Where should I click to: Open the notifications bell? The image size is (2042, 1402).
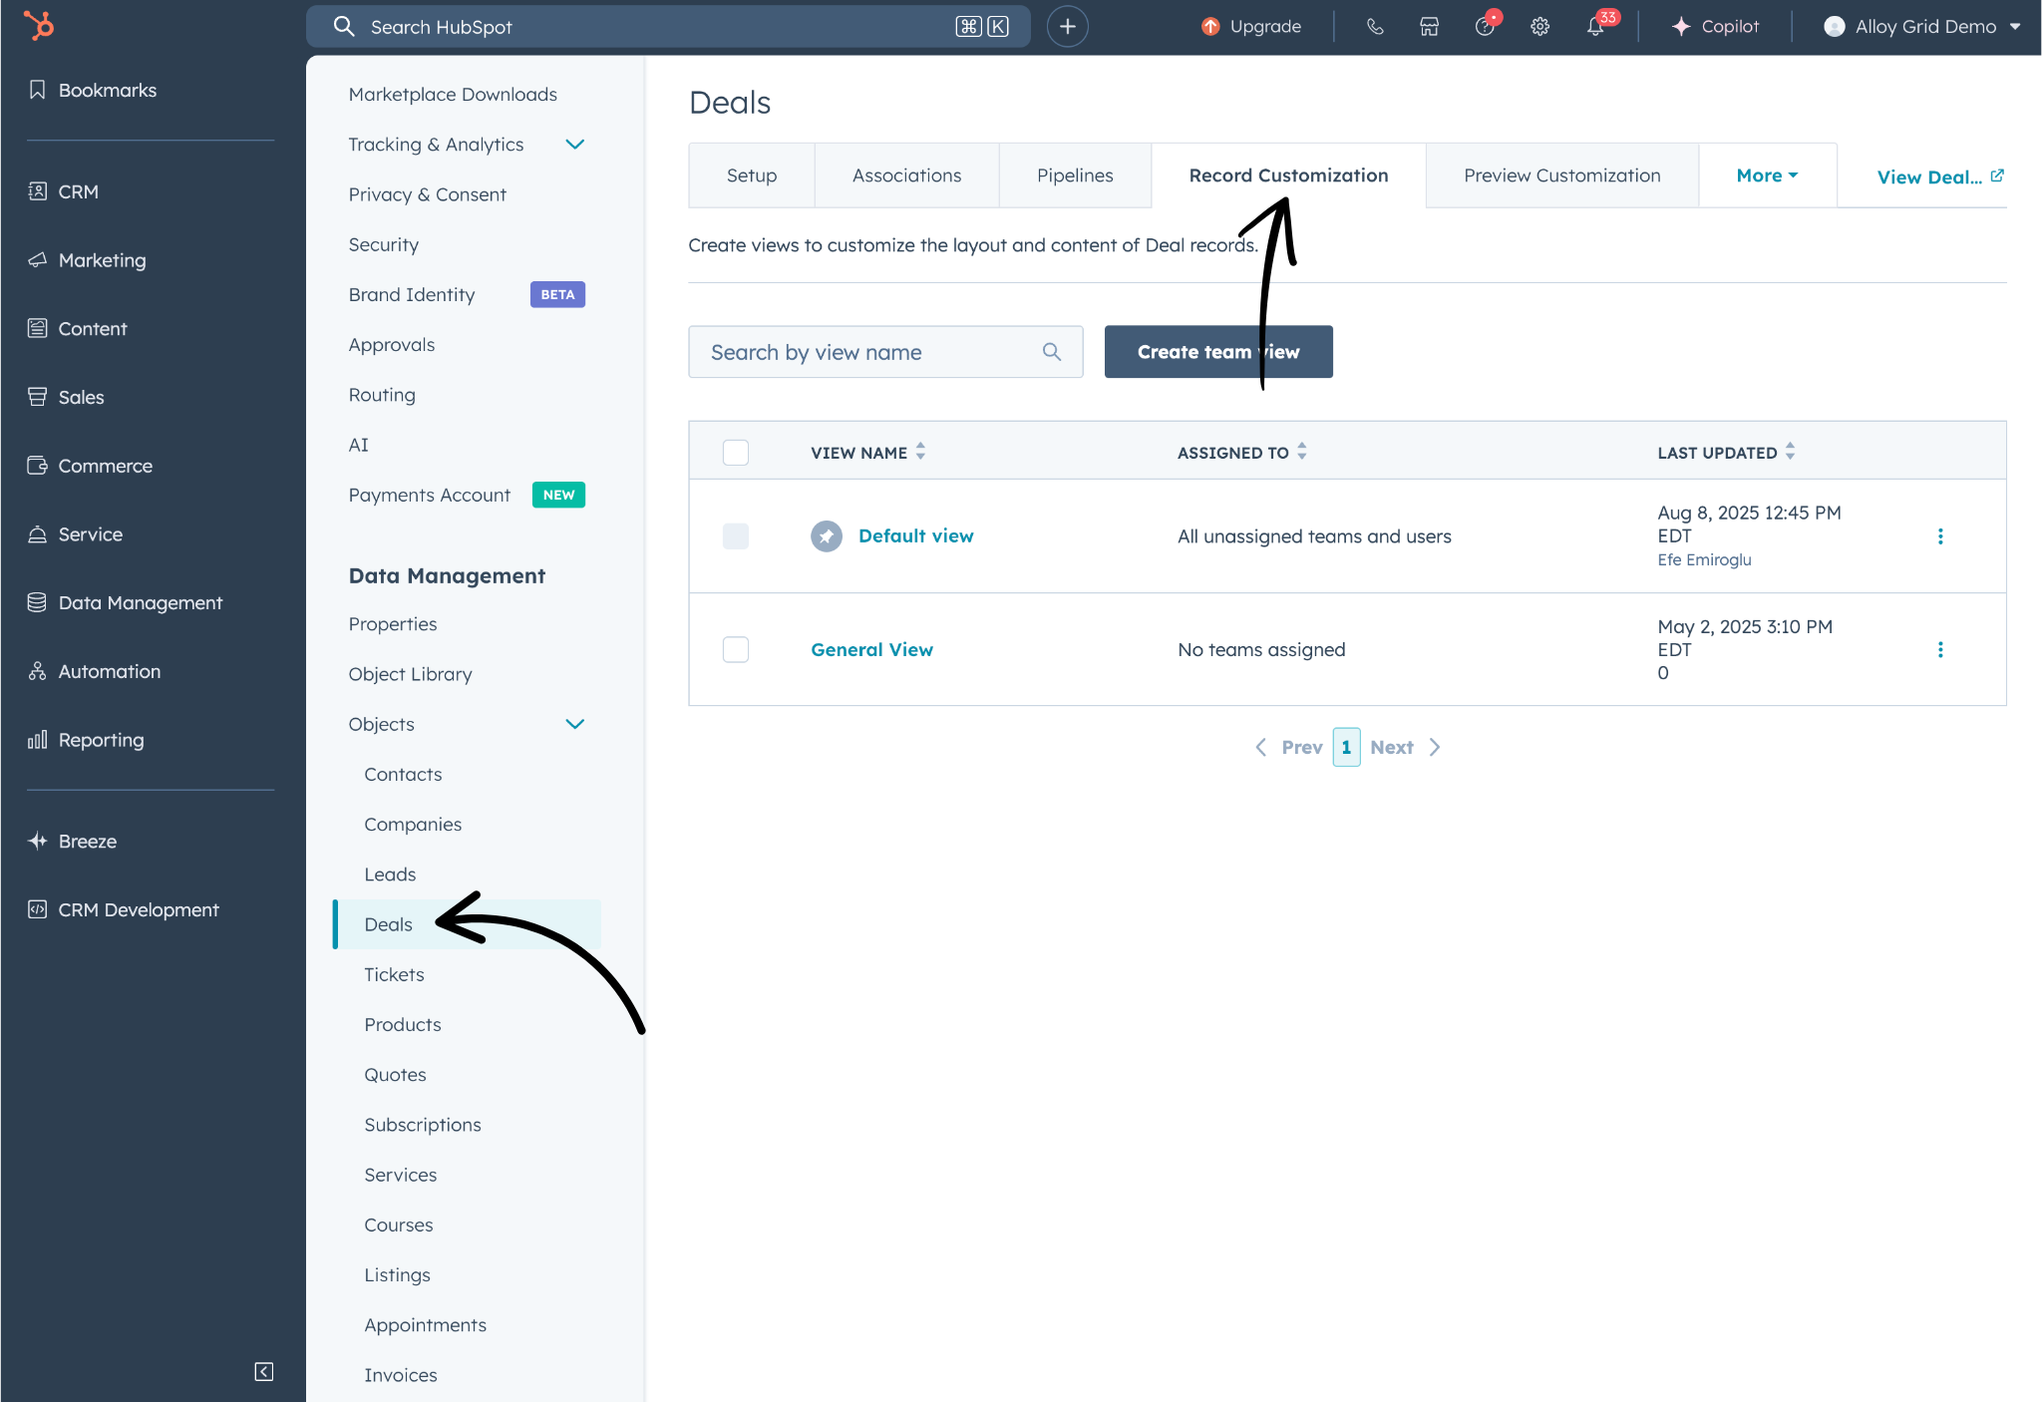(x=1595, y=27)
